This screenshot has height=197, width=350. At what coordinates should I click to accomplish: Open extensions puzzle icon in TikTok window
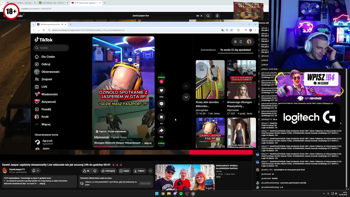(x=238, y=30)
